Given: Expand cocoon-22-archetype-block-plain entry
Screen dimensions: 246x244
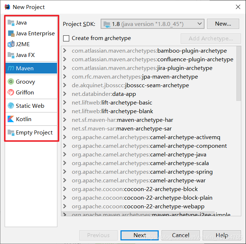Looking at the screenshot, I should 65,198.
